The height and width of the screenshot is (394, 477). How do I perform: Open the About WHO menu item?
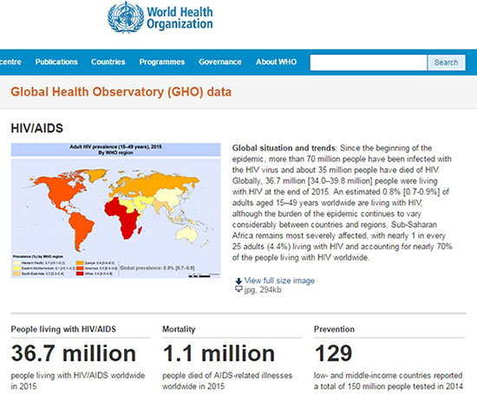tap(276, 62)
